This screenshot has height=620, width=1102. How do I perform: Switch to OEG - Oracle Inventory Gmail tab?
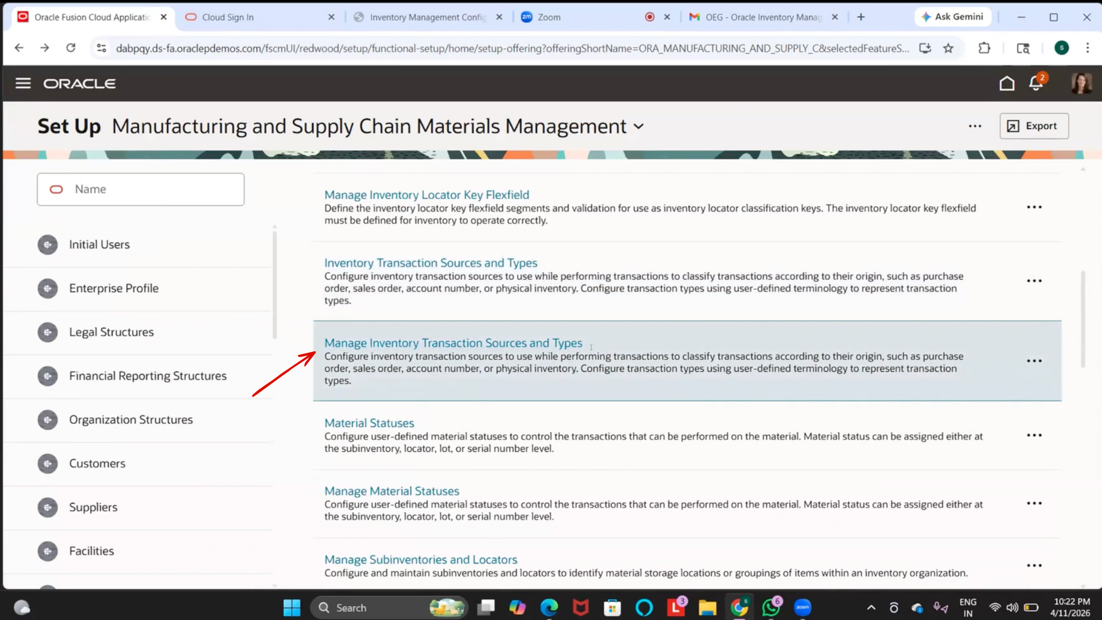(x=763, y=17)
